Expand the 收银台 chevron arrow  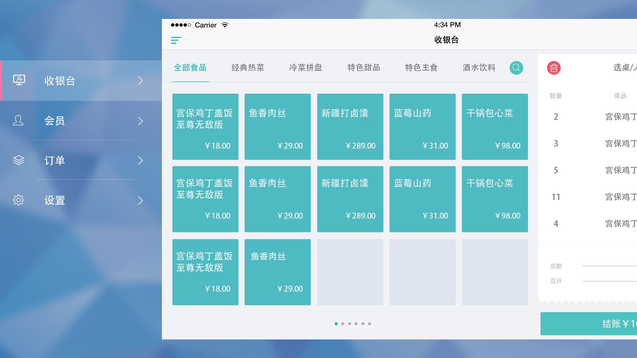[140, 81]
